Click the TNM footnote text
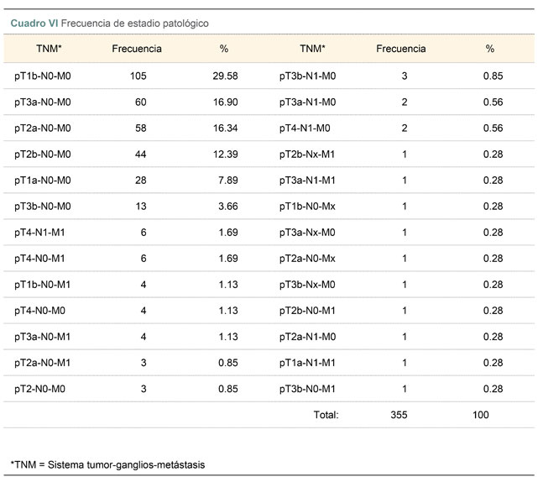543x482 pixels. pos(107,464)
